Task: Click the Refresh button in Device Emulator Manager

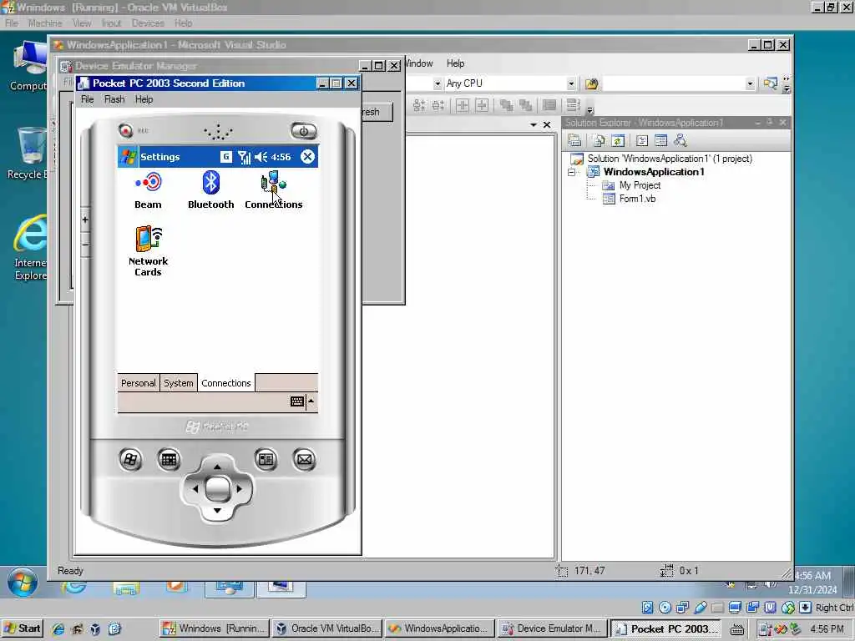Action: (377, 112)
